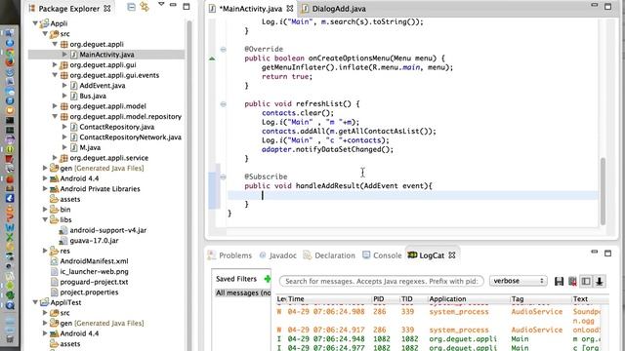Collapse org.deguet.appli package
625x351 pixels.
click(x=55, y=44)
